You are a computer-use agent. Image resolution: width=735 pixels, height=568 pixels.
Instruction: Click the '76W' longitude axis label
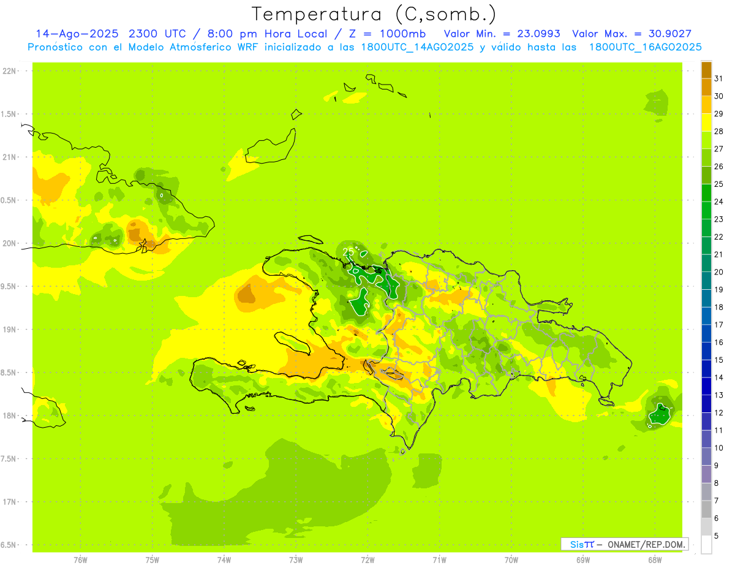point(80,560)
